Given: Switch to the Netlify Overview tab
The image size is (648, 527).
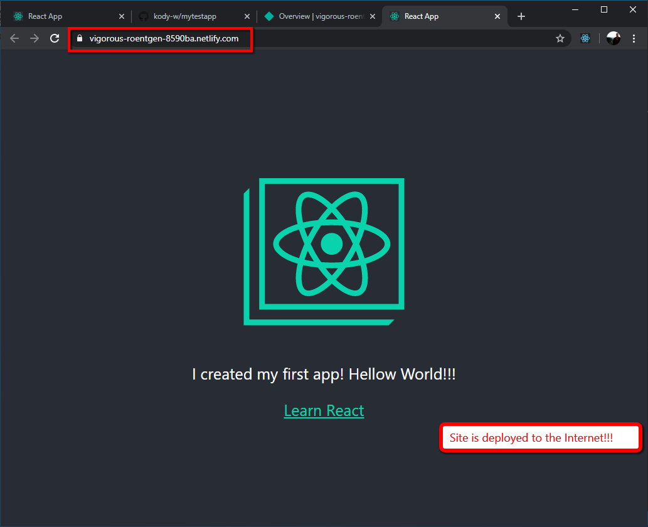Looking at the screenshot, I should click(x=319, y=16).
